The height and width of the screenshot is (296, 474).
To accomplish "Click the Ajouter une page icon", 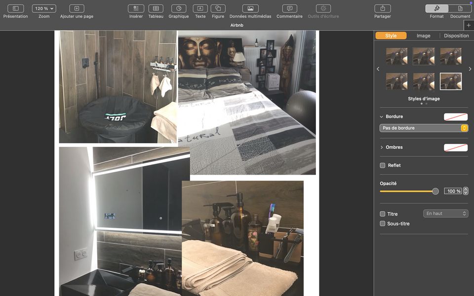I will [77, 8].
